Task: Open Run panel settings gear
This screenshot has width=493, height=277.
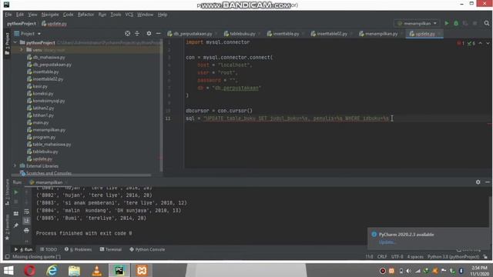Action: (x=478, y=182)
